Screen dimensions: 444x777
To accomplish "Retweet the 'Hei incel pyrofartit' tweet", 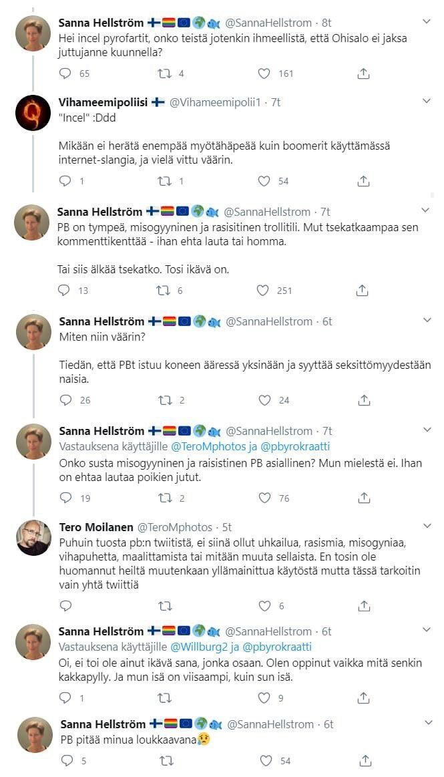I will click(x=164, y=73).
